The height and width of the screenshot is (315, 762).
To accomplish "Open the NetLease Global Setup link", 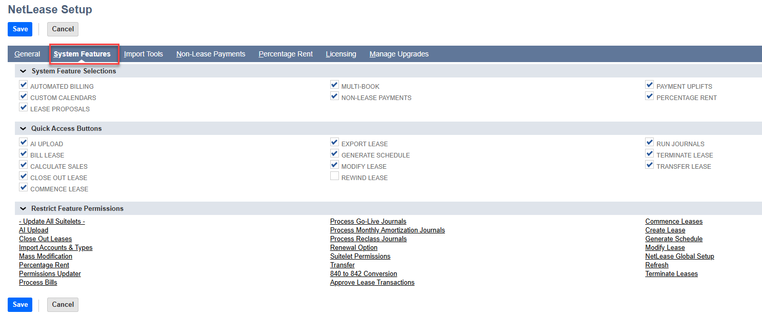I will [679, 257].
